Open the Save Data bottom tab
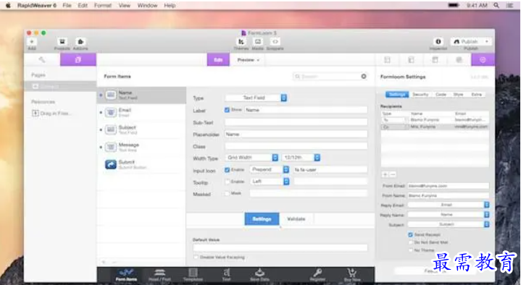521x285 pixels. 259,275
